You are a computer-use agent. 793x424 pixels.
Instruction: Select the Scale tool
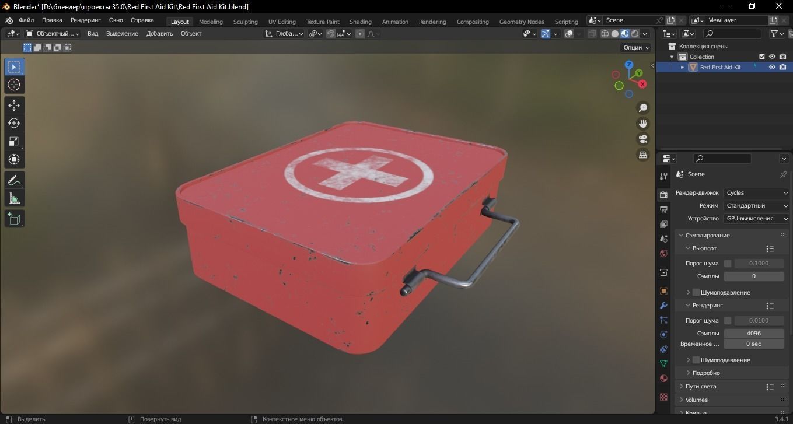pyautogui.click(x=15, y=141)
